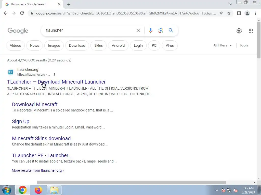Expand the tab search dropdown arrow

pyautogui.click(x=230, y=4)
